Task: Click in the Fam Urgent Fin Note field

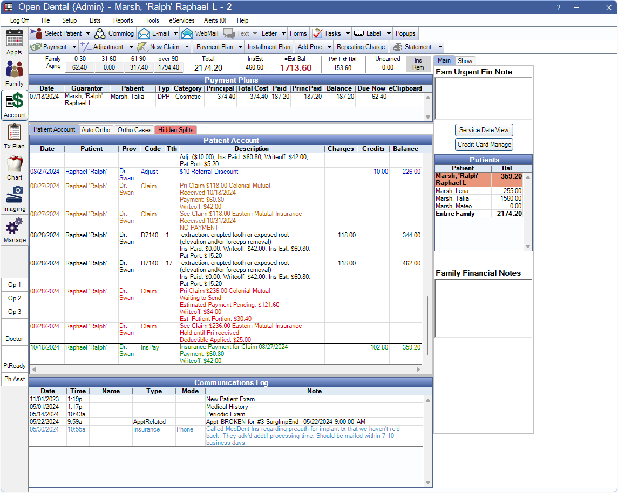Action: (x=483, y=98)
